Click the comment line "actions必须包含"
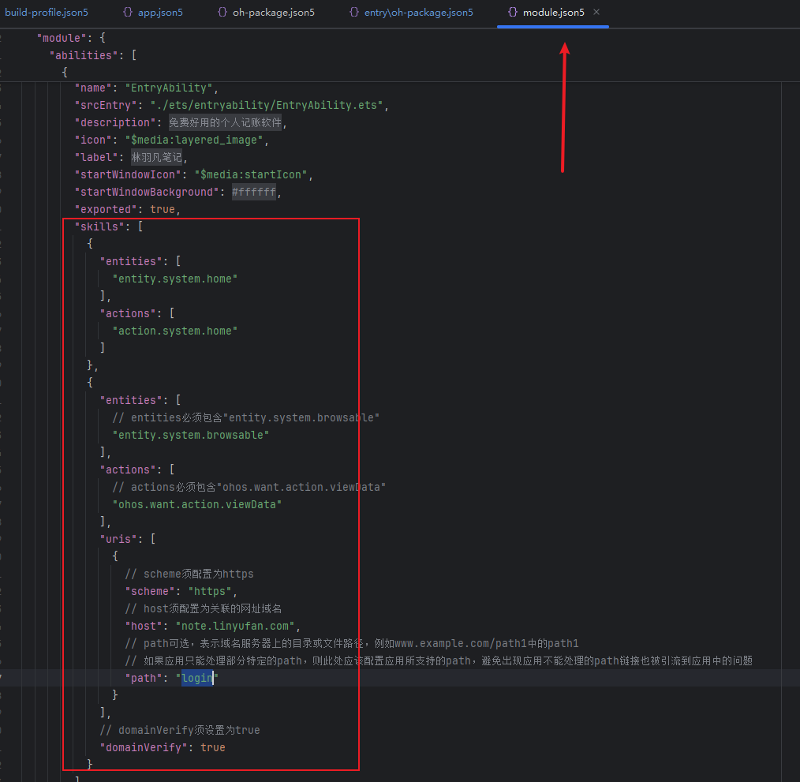 pyautogui.click(x=249, y=487)
